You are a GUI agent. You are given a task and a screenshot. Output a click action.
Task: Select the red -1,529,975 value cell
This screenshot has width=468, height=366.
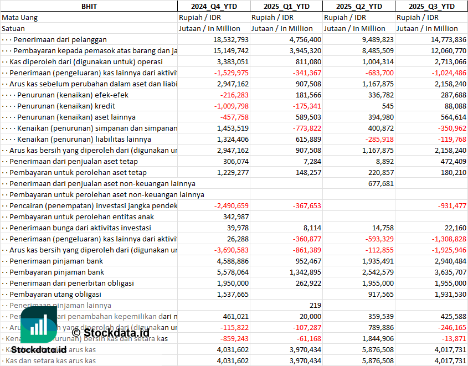coord(227,73)
